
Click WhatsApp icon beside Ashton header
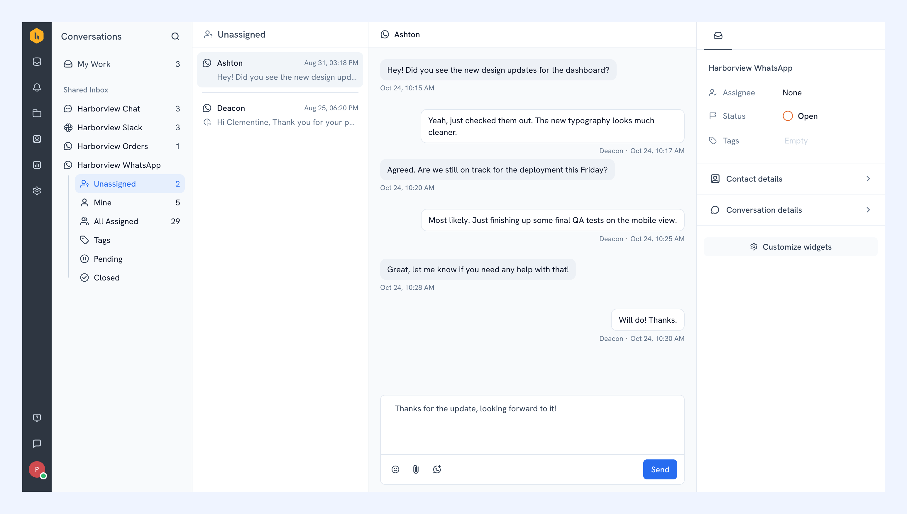pos(385,35)
